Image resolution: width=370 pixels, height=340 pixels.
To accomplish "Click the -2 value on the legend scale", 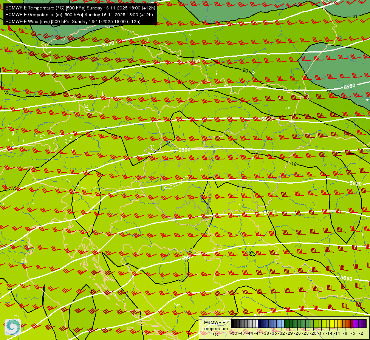I will (361, 333).
